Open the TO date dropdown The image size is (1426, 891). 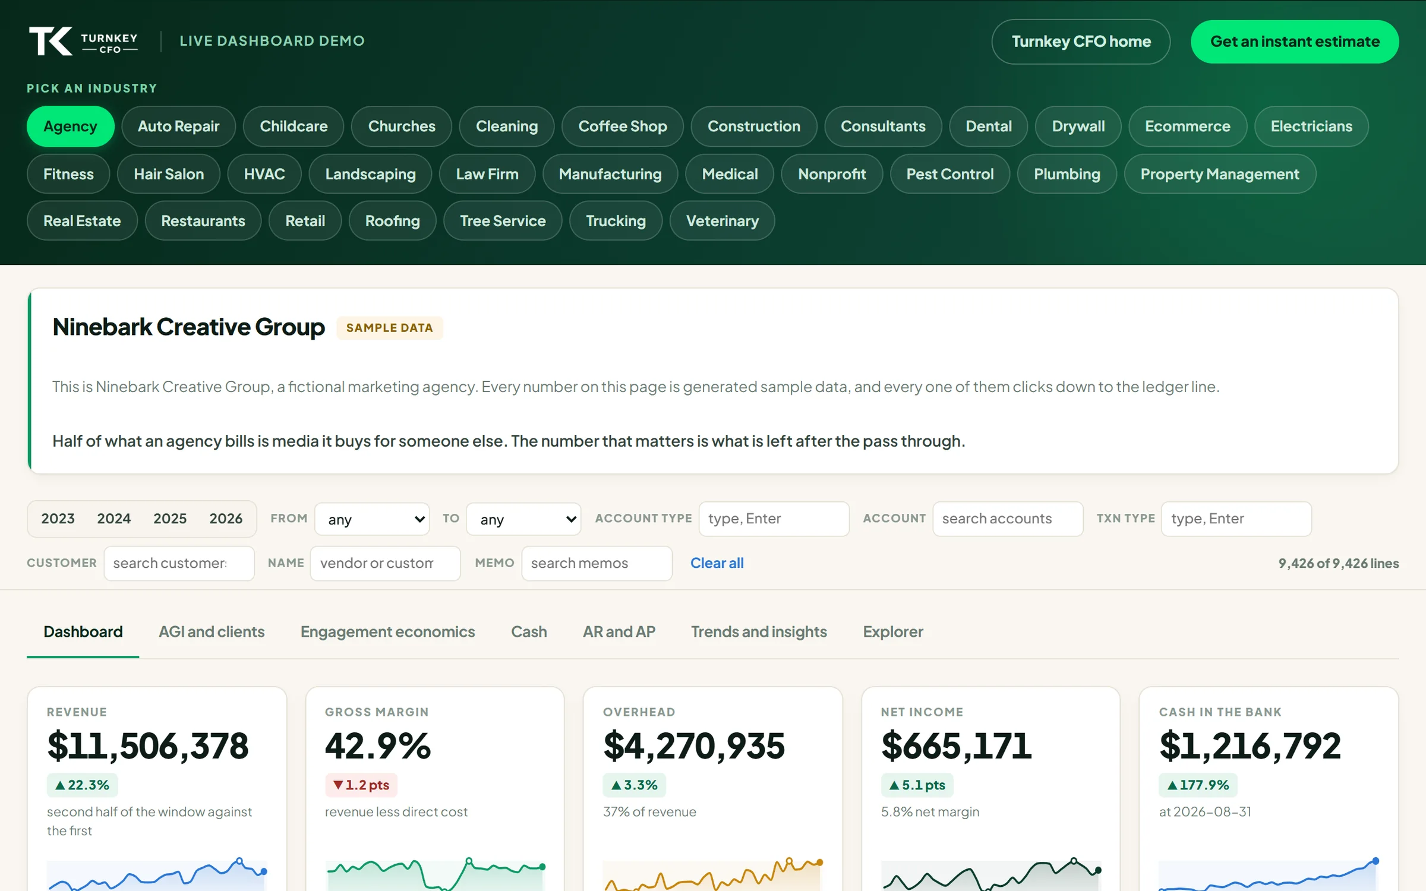(x=523, y=519)
